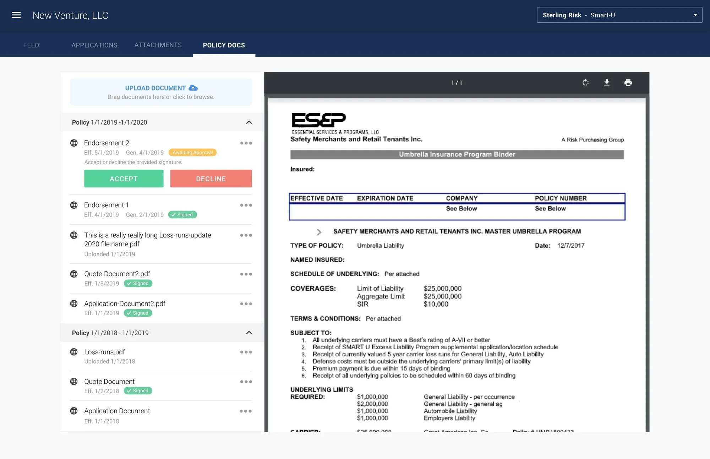
Task: Download the PDF document
Action: [607, 82]
